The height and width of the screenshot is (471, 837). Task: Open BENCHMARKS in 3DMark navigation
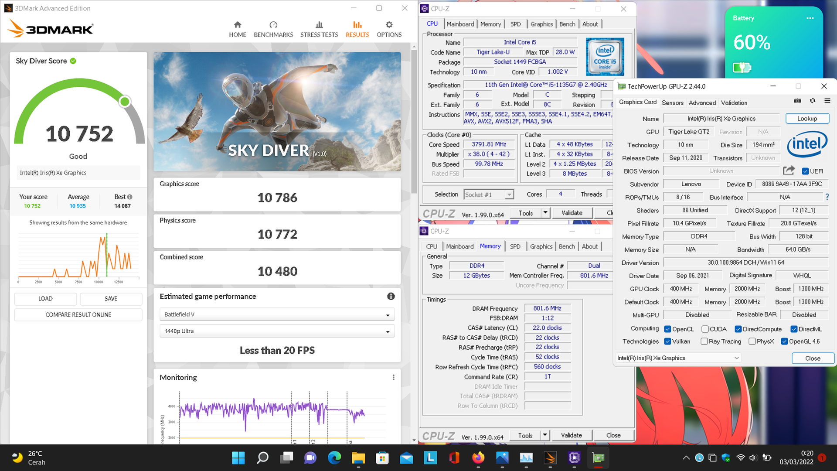coord(273,29)
